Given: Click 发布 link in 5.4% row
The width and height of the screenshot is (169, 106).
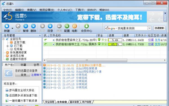Looking at the screenshot, I should coord(157,40).
